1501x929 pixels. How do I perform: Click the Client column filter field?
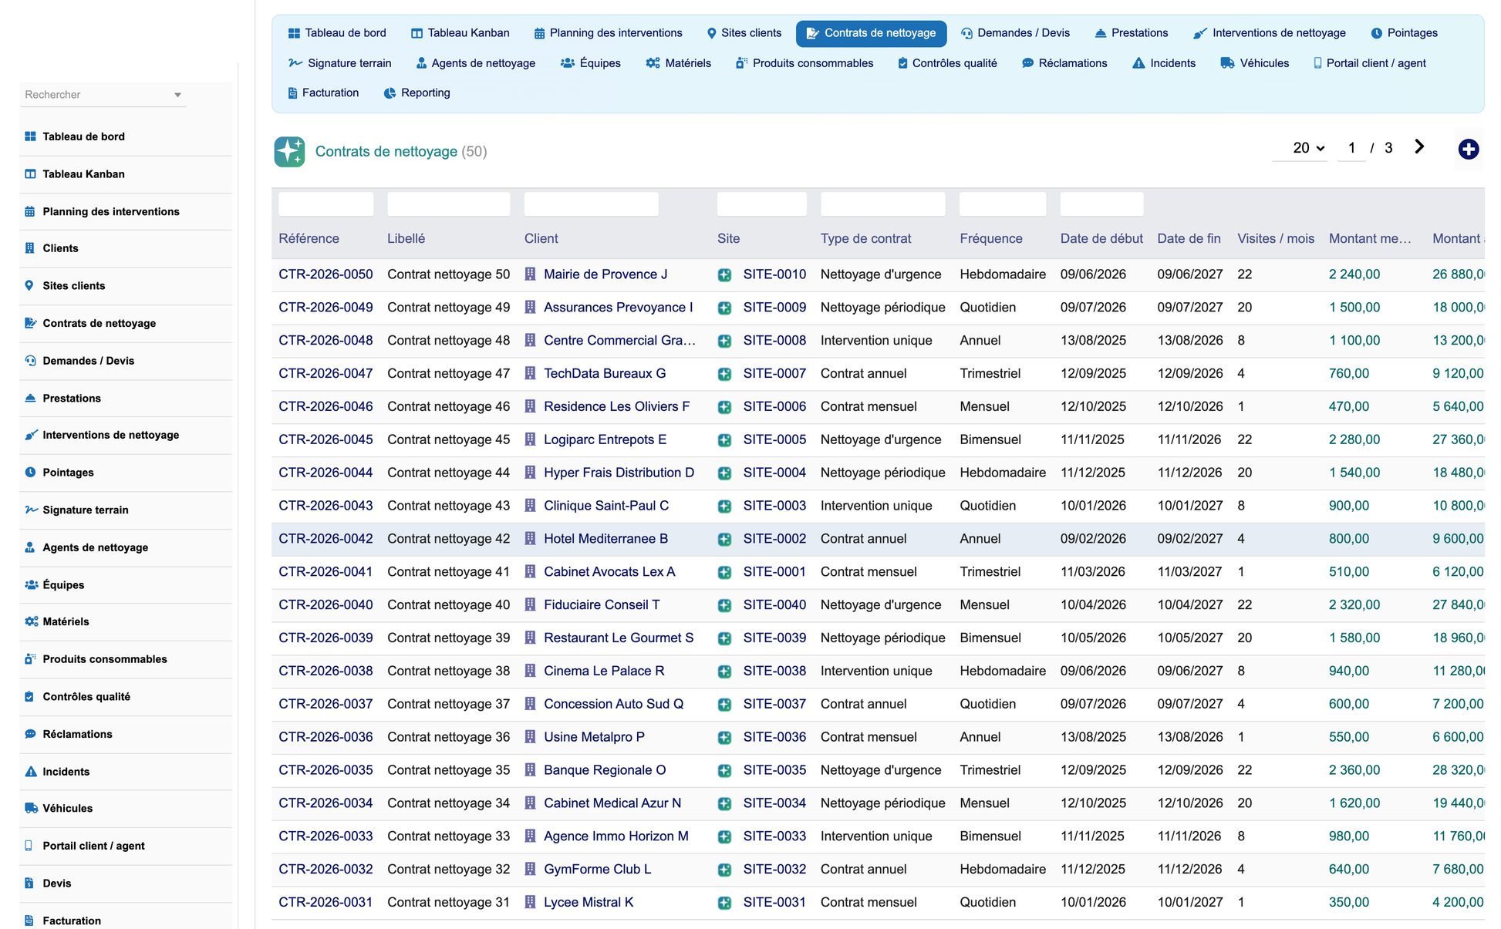click(x=591, y=204)
